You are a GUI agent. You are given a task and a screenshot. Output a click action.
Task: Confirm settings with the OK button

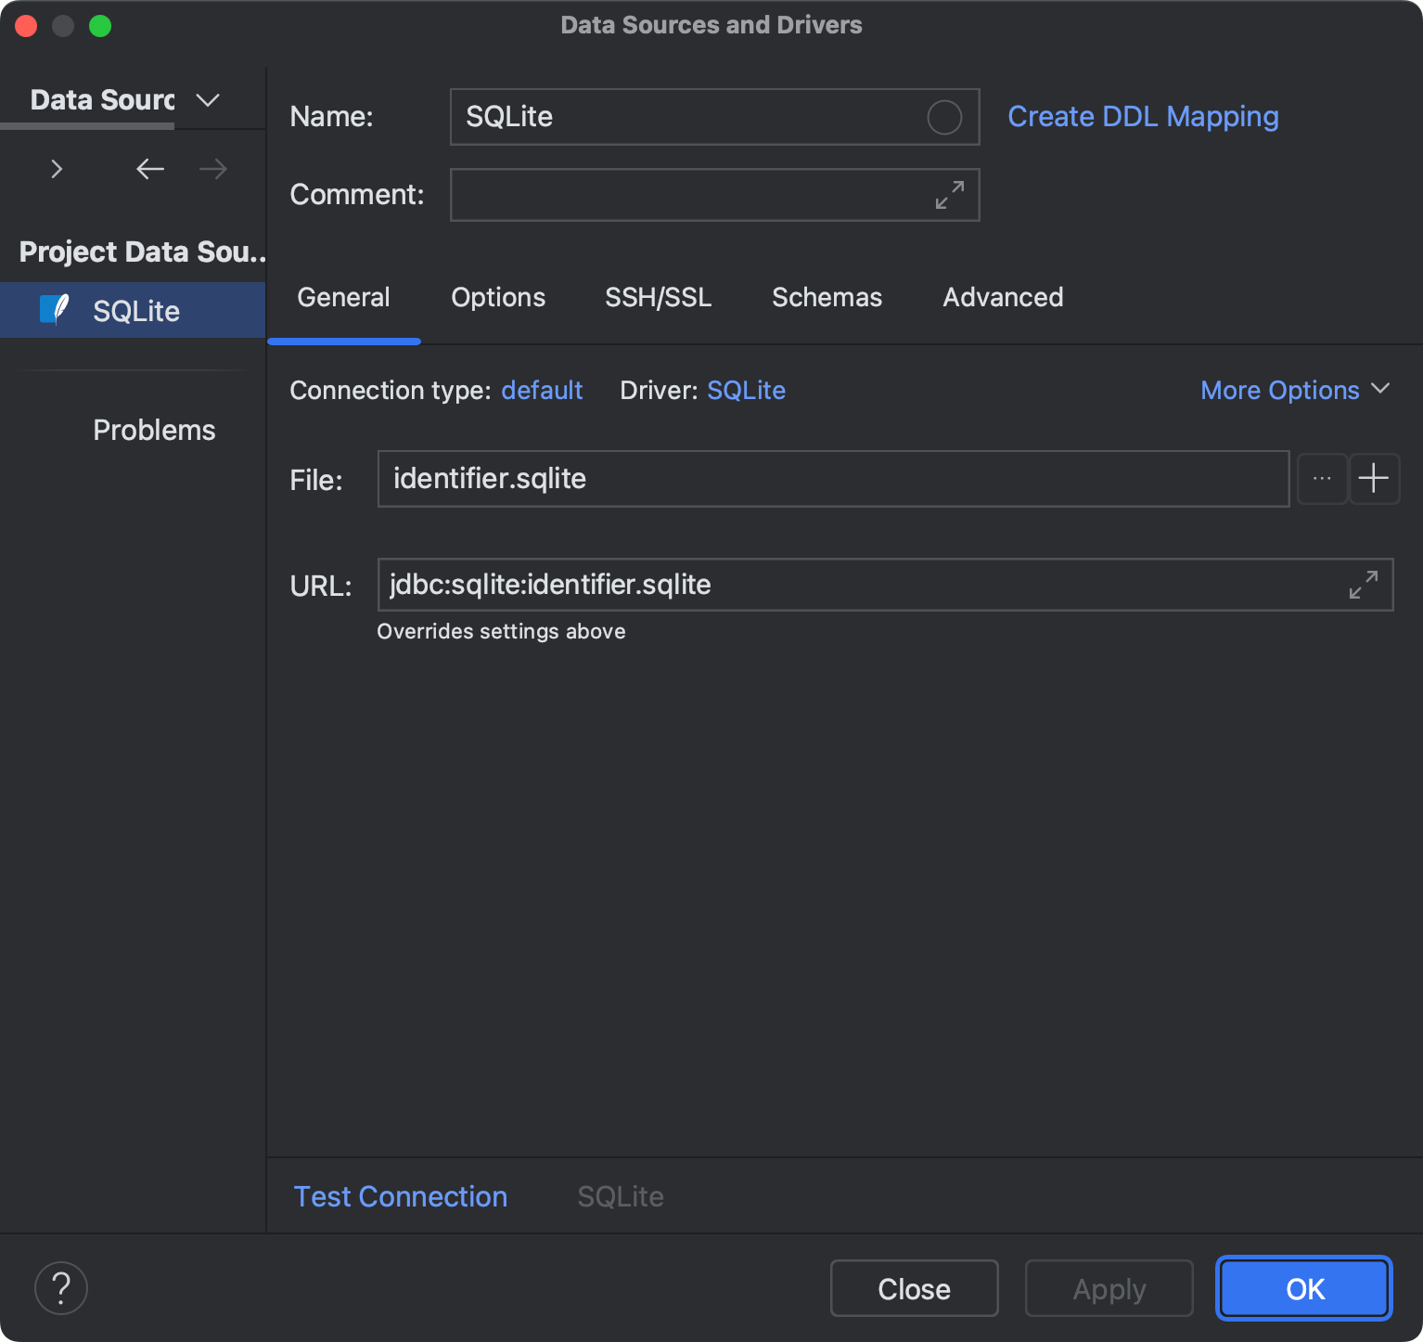click(x=1303, y=1288)
